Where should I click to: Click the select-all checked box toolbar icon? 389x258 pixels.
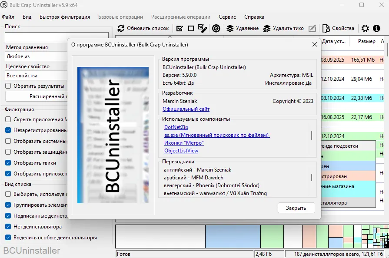[180, 28]
